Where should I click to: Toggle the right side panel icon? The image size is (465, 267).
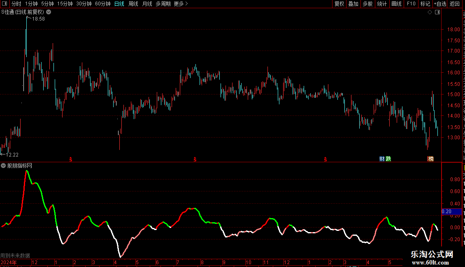pos(437,12)
